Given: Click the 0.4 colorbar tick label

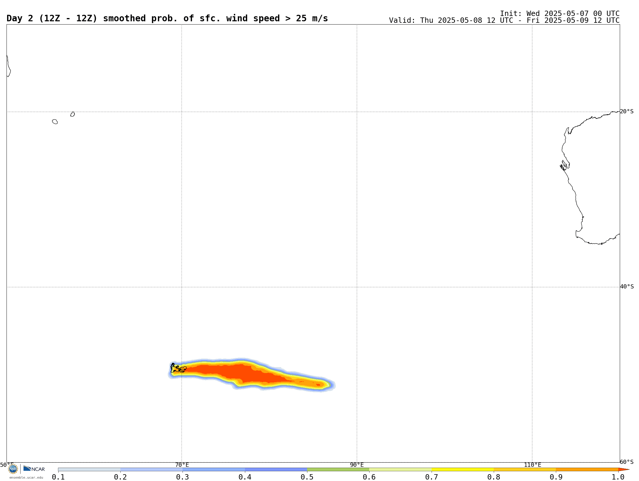Looking at the screenshot, I should click(x=245, y=477).
